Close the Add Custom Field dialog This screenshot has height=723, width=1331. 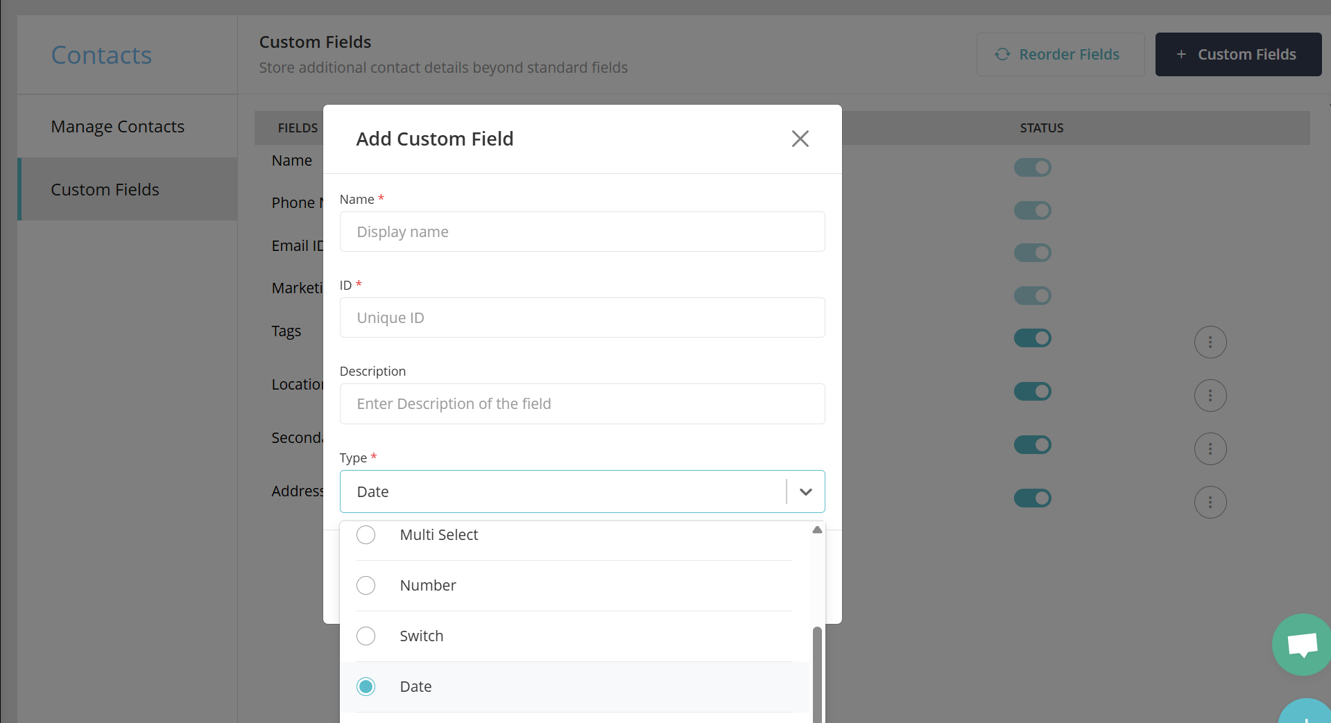[x=800, y=139]
